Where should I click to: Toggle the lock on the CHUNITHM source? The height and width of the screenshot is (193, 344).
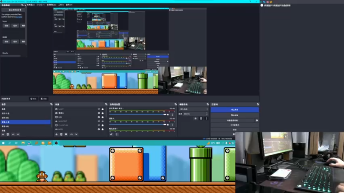[102, 125]
